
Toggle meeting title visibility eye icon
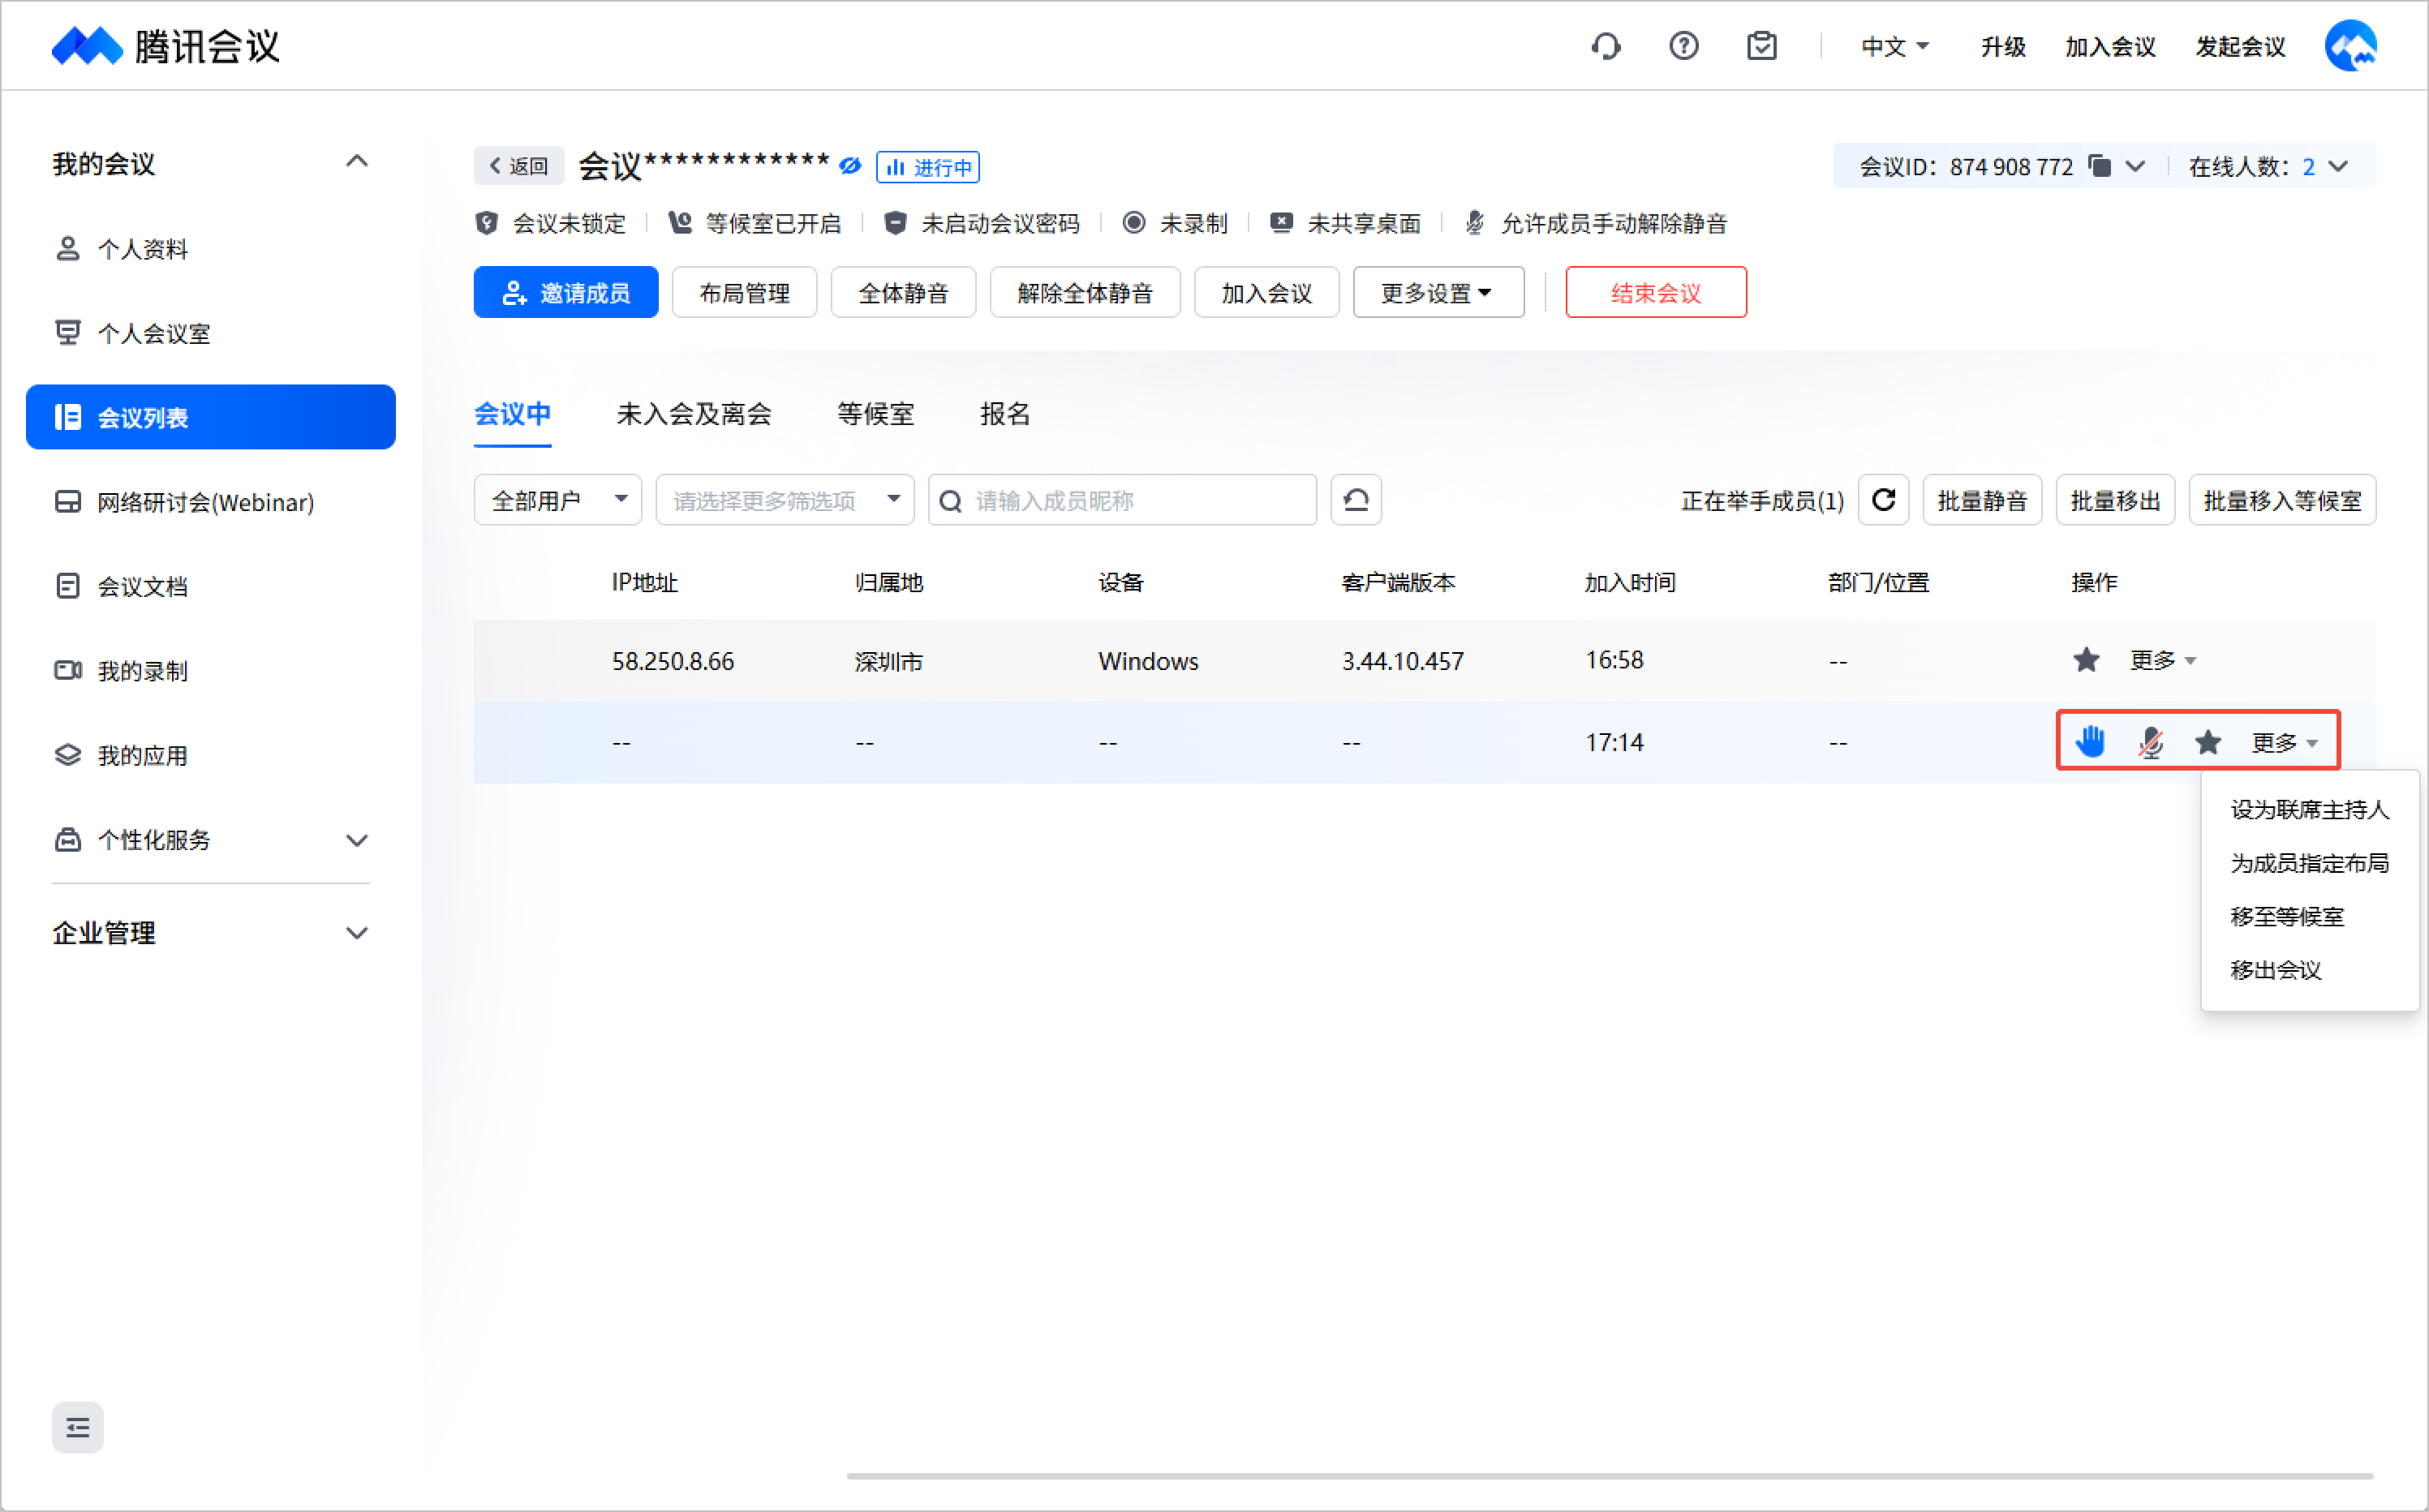click(850, 166)
